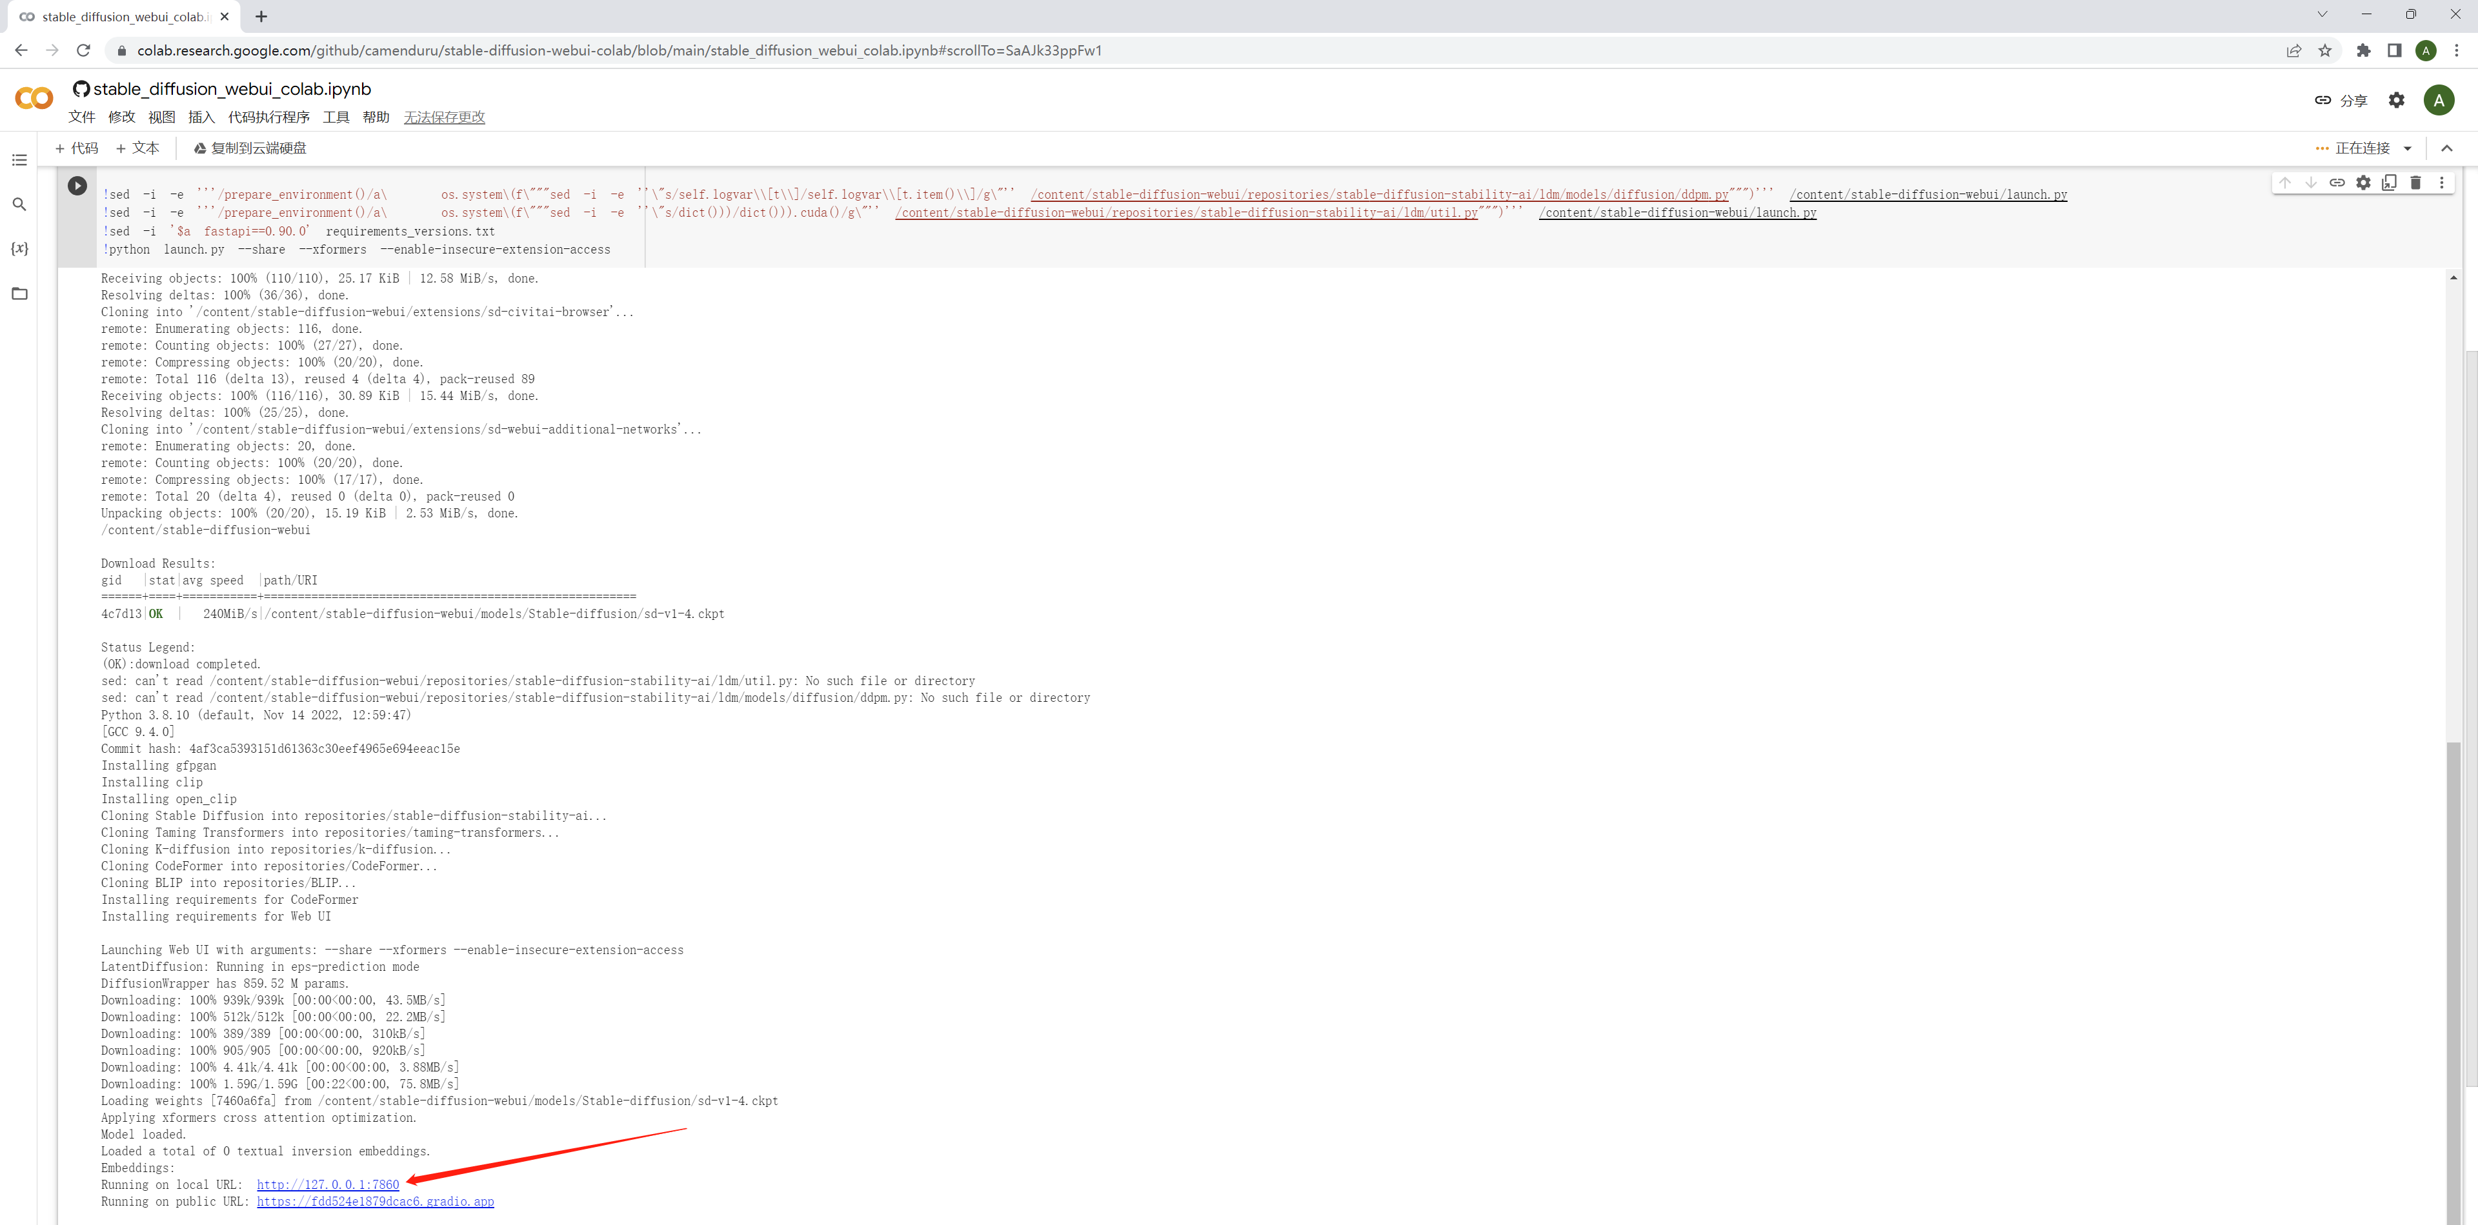Viewport: 2478px width, 1225px height.
Task: Open the 插入 menu
Action: (x=201, y=117)
